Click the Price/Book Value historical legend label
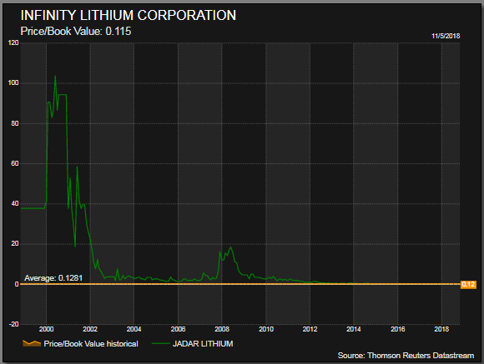 [x=91, y=344]
